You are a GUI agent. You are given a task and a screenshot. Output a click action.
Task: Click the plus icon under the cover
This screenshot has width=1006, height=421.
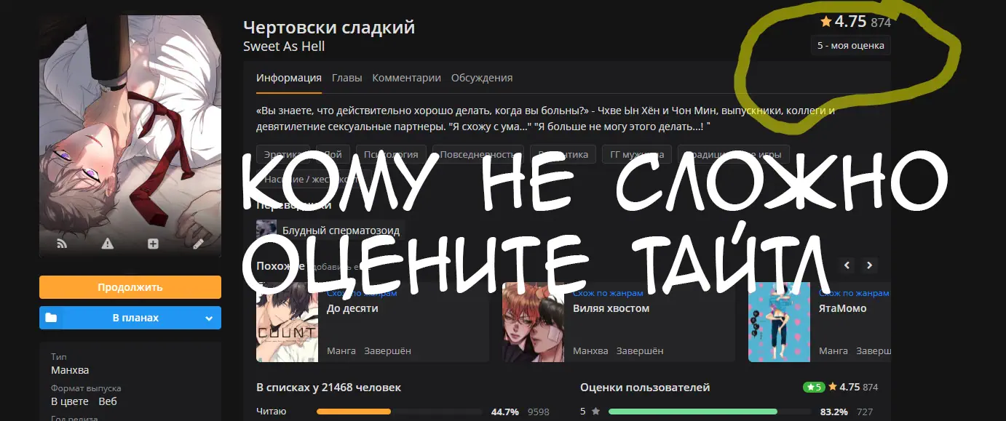(x=153, y=244)
